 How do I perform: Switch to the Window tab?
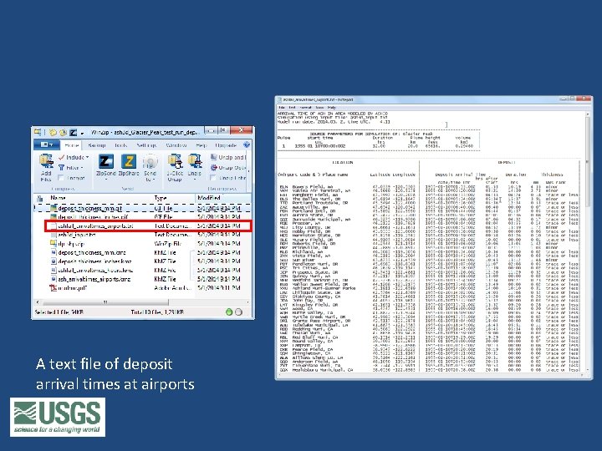click(176, 145)
